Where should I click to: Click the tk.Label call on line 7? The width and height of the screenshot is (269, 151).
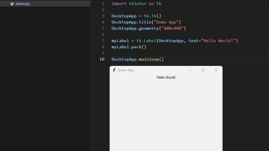(146, 41)
